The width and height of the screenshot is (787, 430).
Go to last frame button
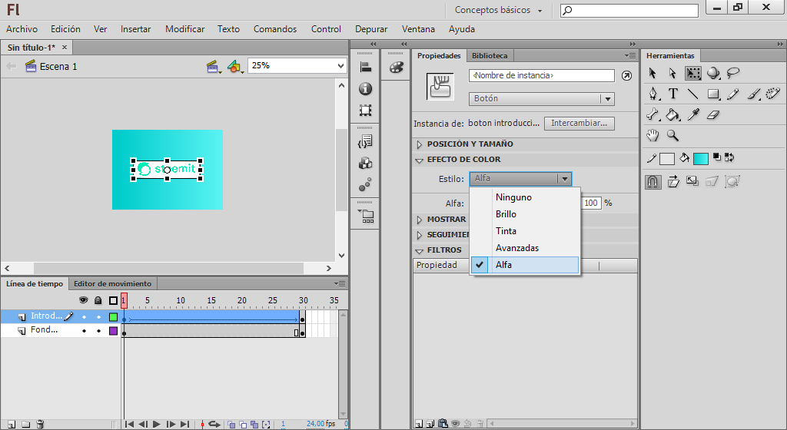[x=184, y=425]
